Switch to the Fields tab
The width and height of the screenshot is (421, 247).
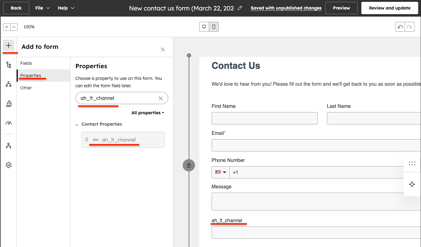click(x=26, y=63)
